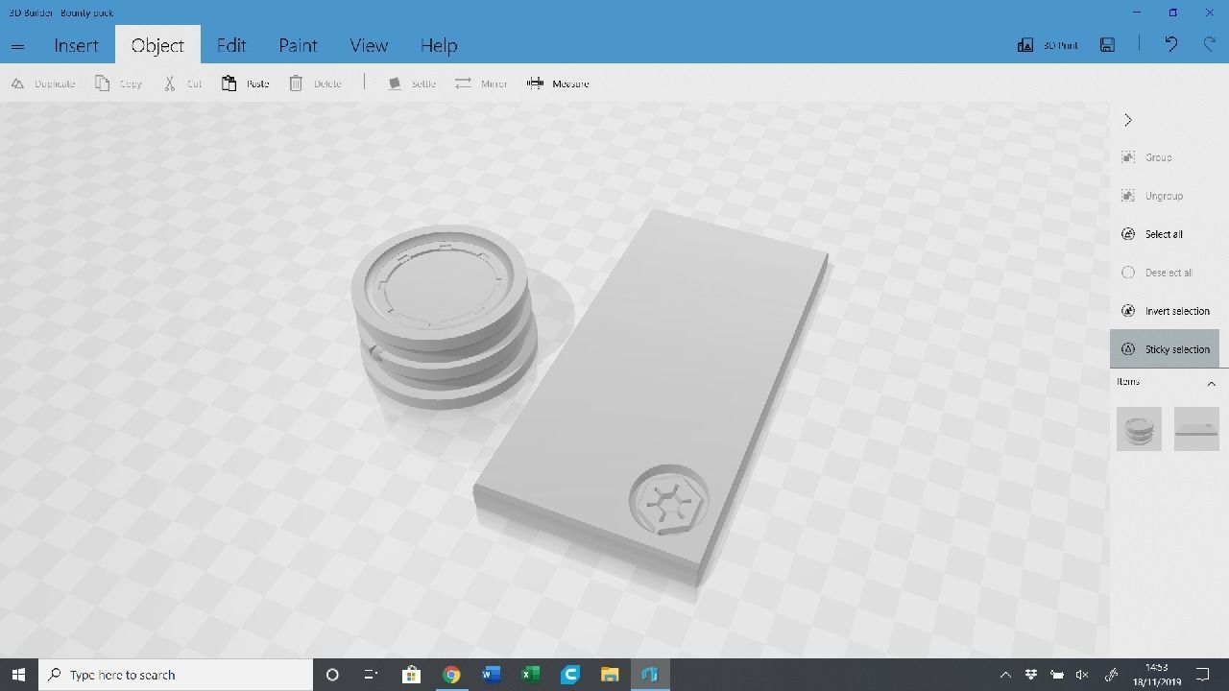
Task: Click the taskbar search box
Action: 176,675
